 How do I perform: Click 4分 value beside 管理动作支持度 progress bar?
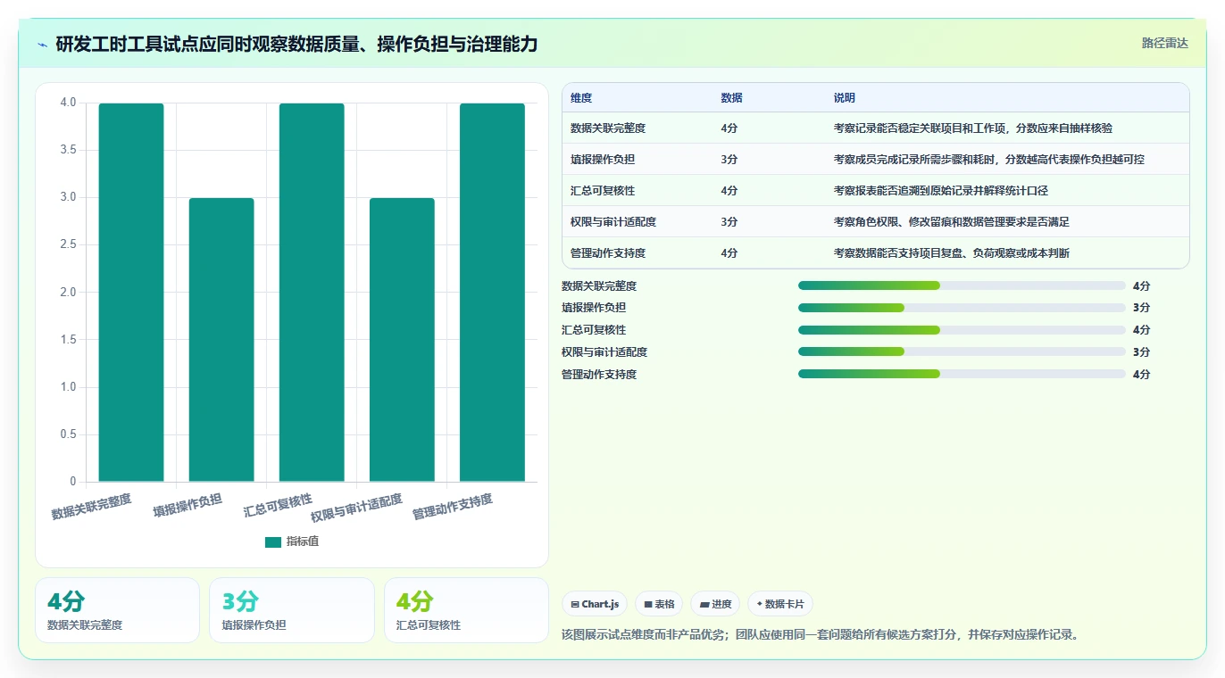click(x=1141, y=375)
